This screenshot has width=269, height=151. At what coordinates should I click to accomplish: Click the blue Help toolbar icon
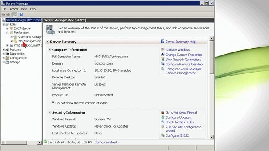[21, 15]
